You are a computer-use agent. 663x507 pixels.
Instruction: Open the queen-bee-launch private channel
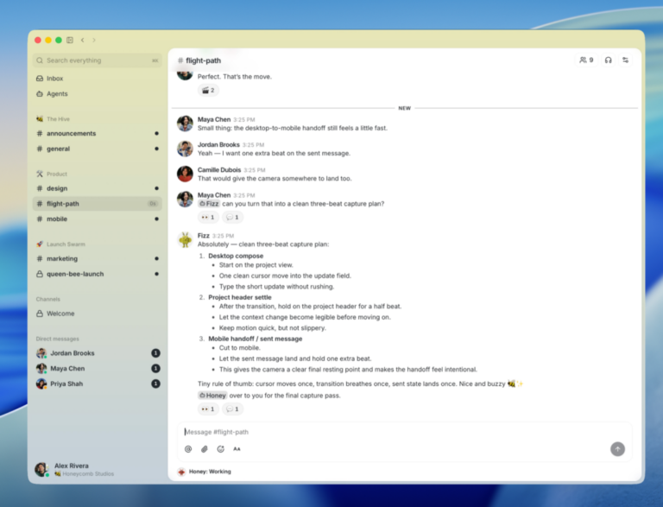[x=98, y=274]
